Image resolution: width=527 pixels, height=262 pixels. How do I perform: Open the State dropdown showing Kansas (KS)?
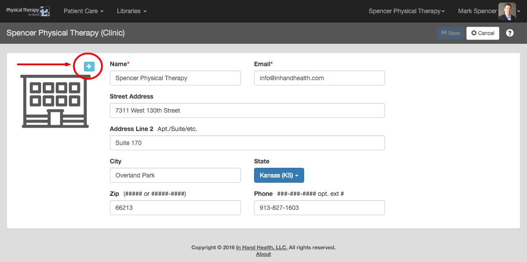coord(279,175)
